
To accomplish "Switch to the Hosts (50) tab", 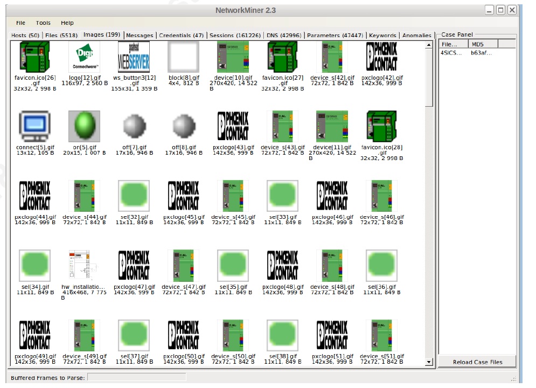I will [x=25, y=35].
